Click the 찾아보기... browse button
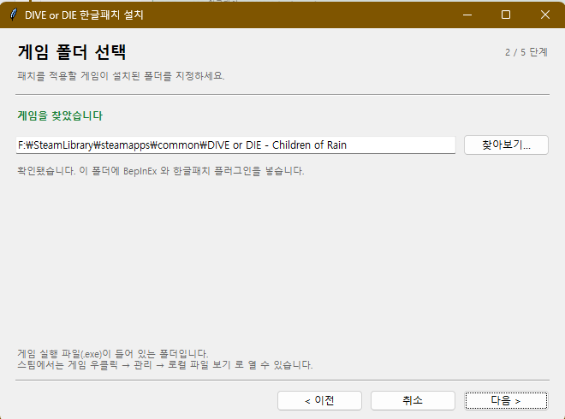565x419 pixels. [x=506, y=145]
